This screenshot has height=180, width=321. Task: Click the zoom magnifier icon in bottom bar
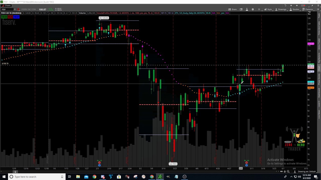(288, 171)
